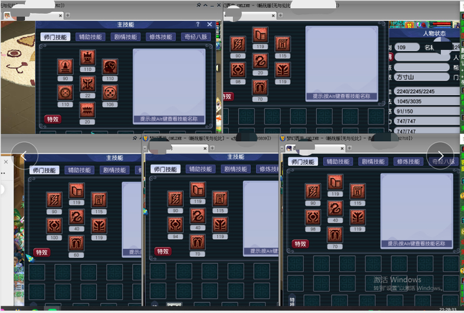Image resolution: width=464 pixels, height=313 pixels.
Task: Select the skill icon with level 100
Action: (x=54, y=226)
